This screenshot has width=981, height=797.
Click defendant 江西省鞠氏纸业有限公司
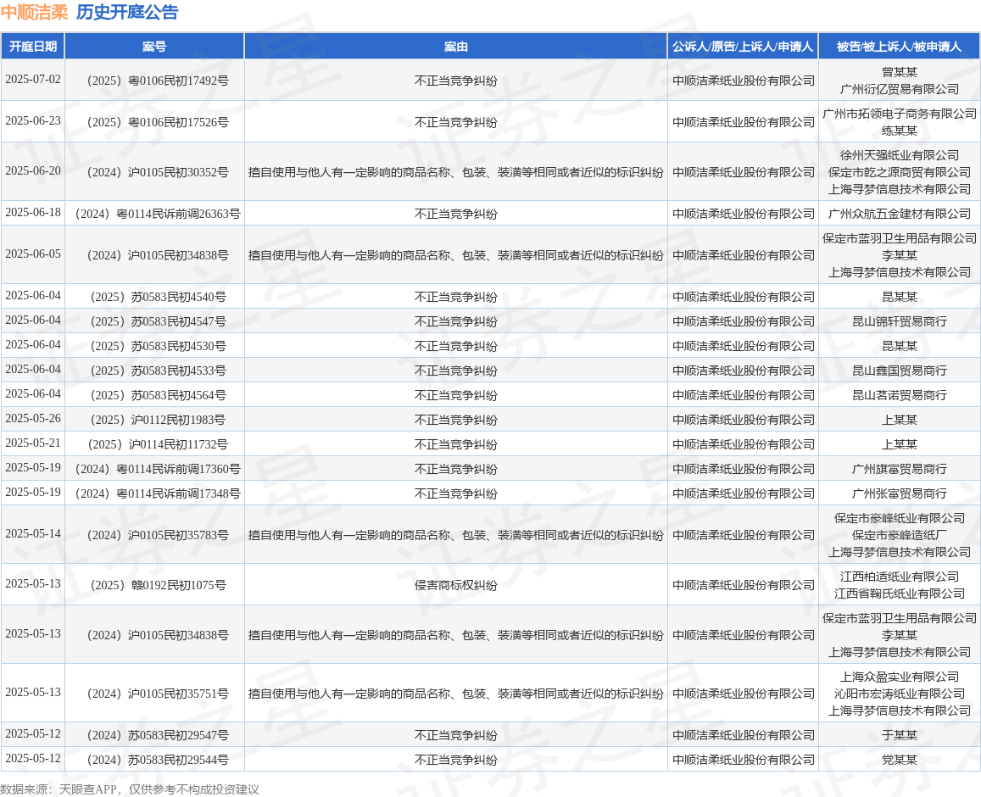pyautogui.click(x=899, y=593)
